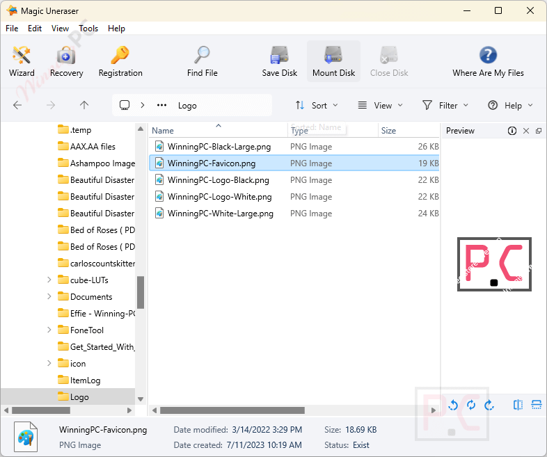Open the Recovery toolbar button
547x457 pixels.
66,61
